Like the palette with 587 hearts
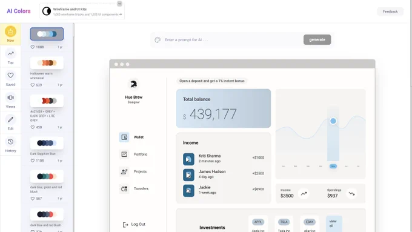This screenshot has width=412, height=232. click(x=33, y=199)
